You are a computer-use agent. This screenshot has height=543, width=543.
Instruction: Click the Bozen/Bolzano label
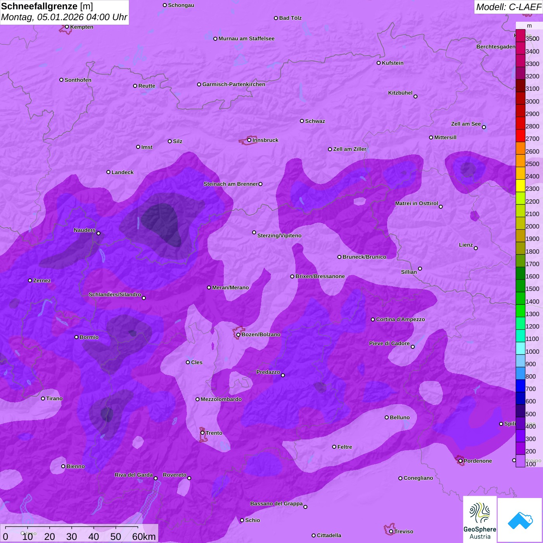pos(261,334)
